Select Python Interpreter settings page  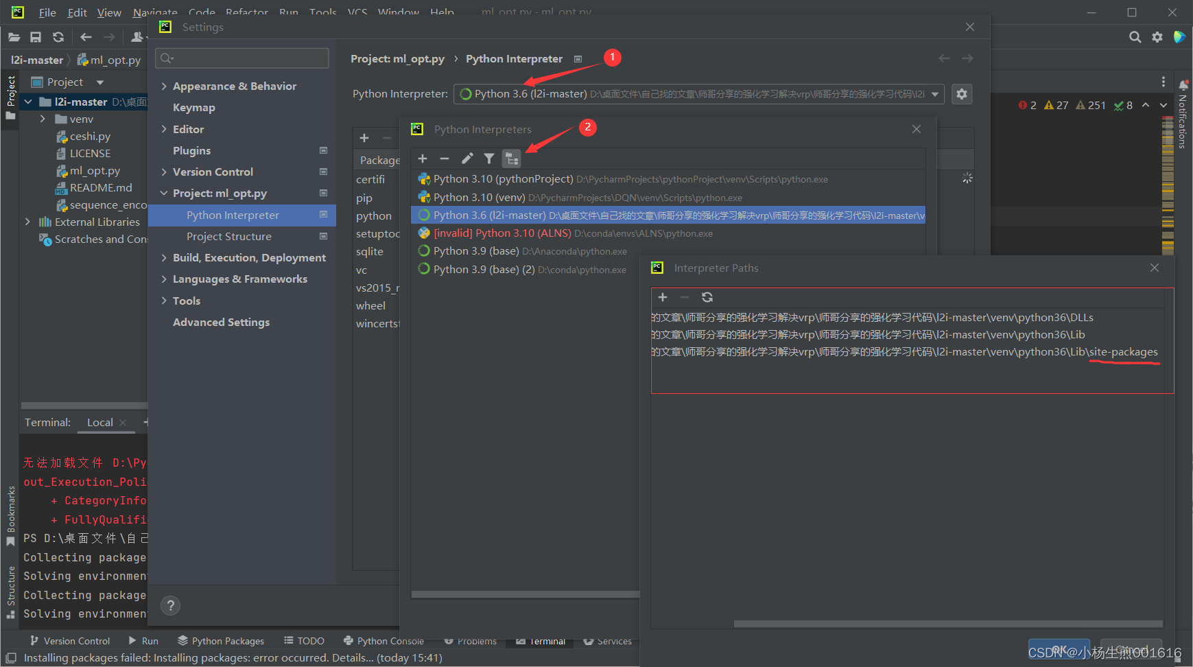pos(242,215)
